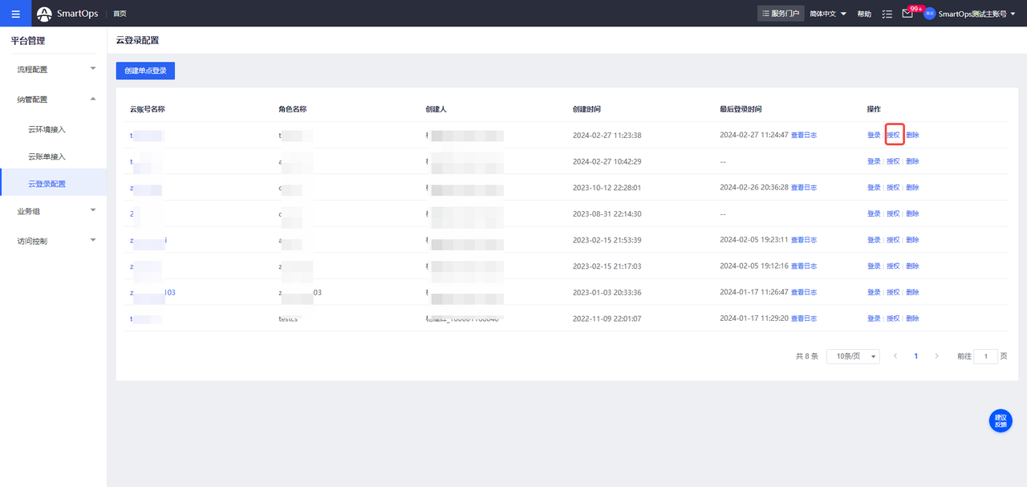Viewport: 1027px width, 487px height.
Task: Expand the SmartOps测试主账号 account menu
Action: pyautogui.click(x=976, y=14)
